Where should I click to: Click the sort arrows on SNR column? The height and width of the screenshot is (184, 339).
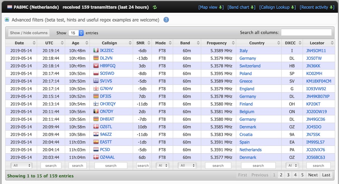click(x=148, y=43)
